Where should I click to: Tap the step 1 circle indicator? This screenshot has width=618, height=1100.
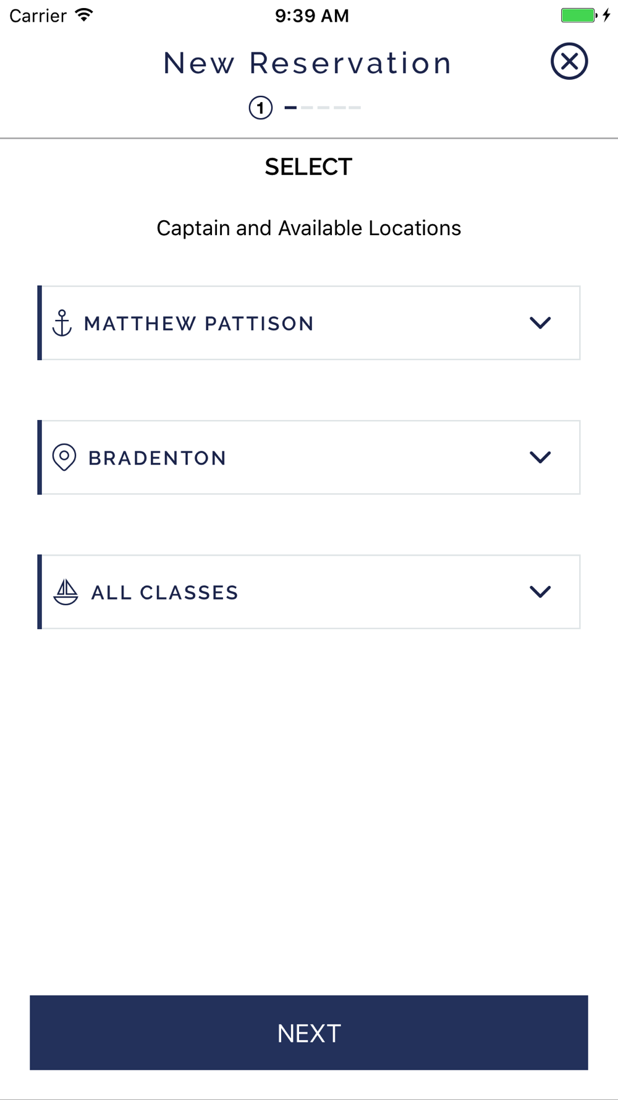tap(261, 108)
